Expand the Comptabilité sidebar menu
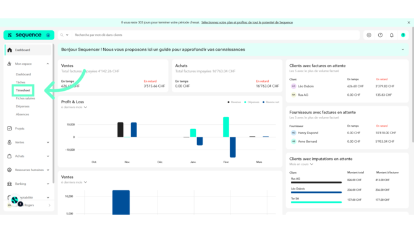The height and width of the screenshot is (233, 414). pos(48,197)
